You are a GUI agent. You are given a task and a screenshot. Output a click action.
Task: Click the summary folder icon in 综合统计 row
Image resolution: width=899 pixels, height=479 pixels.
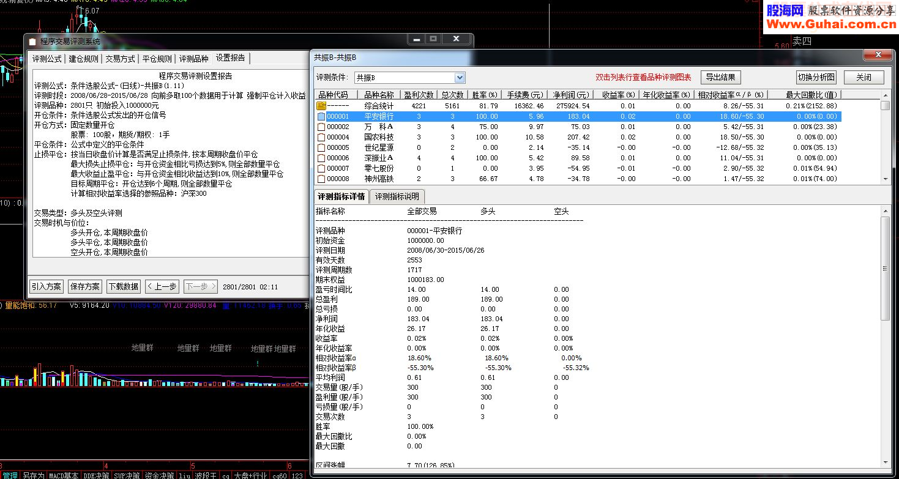coord(321,106)
